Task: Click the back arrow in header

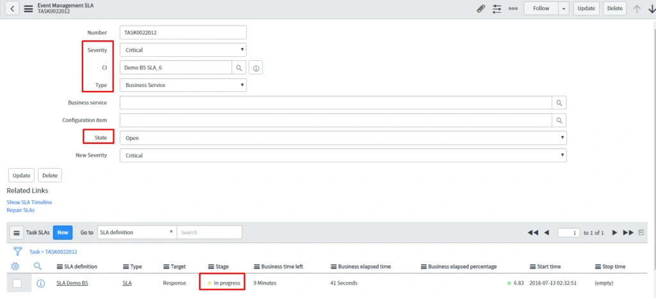Action: pos(13,9)
